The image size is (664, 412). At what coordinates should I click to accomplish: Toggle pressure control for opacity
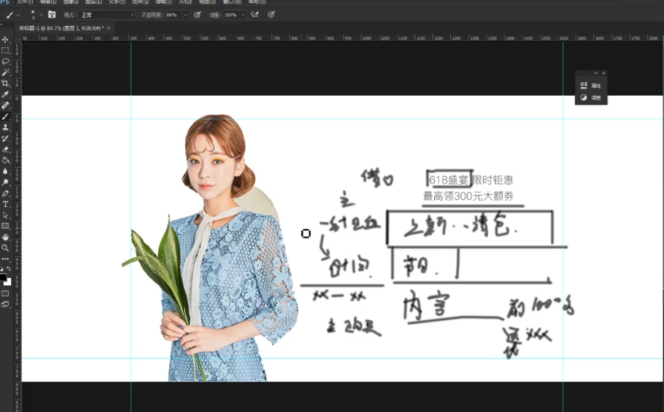[197, 15]
